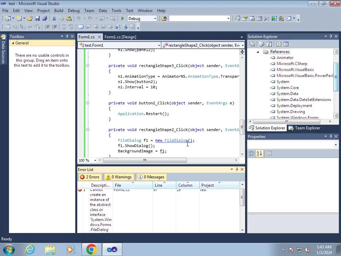Image resolution: width=341 pixels, height=256 pixels.
Task: Sort Error List by File column
Action: point(133,185)
